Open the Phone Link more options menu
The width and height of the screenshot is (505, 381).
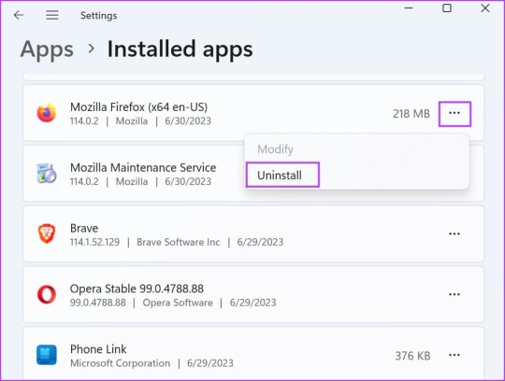454,355
